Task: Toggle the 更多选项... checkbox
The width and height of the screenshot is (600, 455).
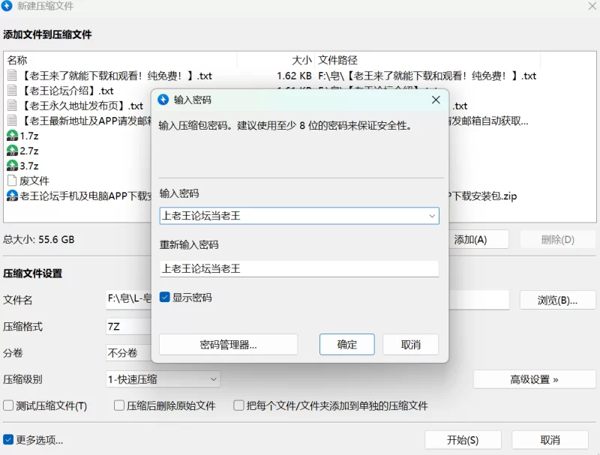Action: tap(8, 440)
